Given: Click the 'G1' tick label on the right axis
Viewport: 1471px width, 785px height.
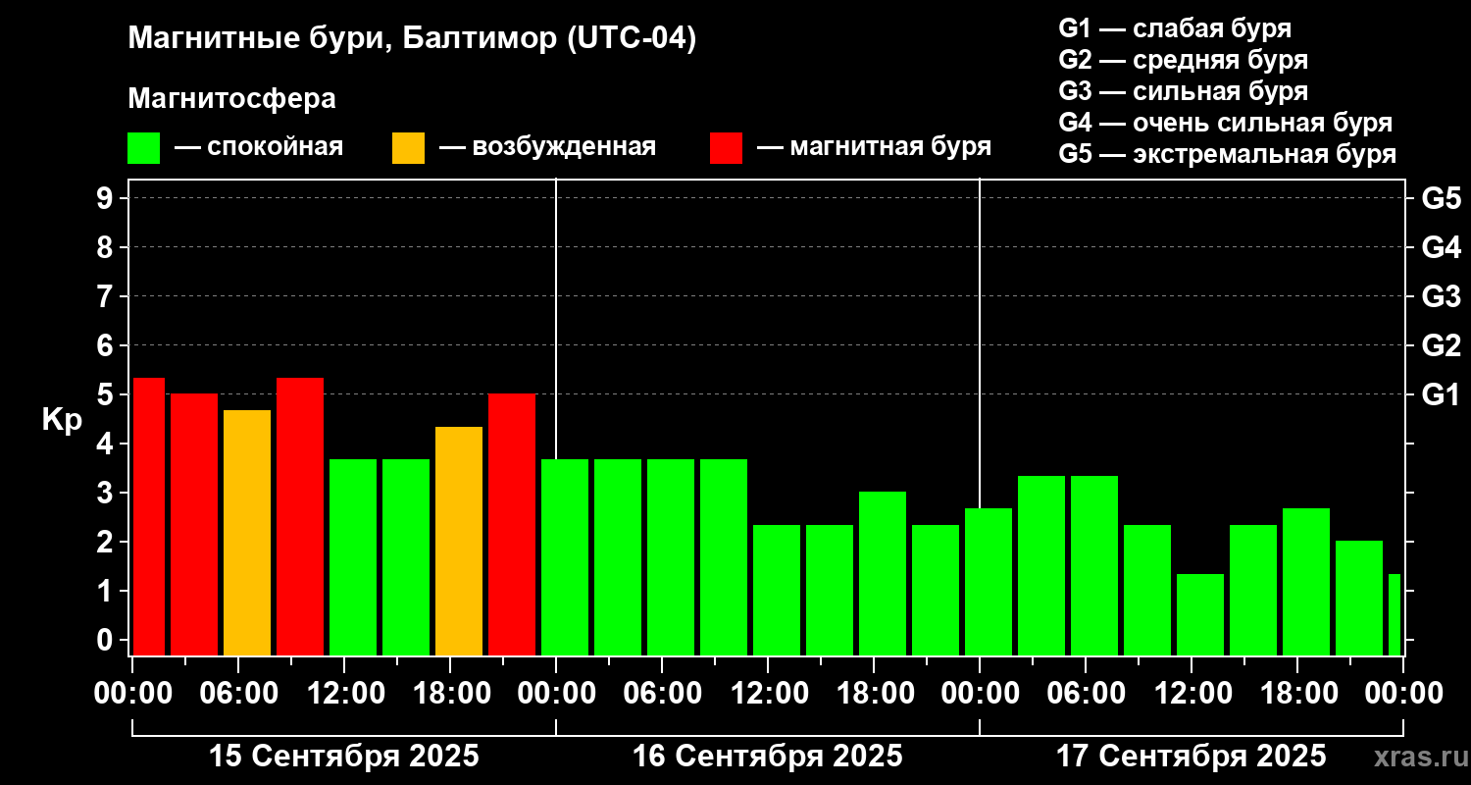Looking at the screenshot, I should [1441, 394].
